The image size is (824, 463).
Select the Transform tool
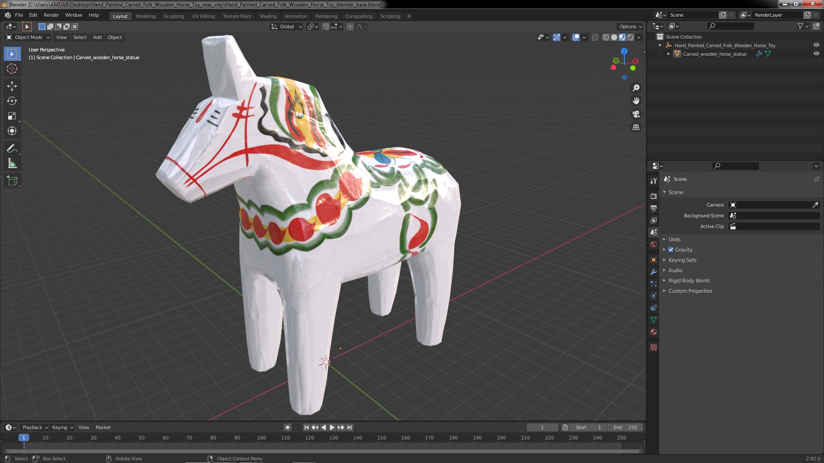[x=12, y=131]
